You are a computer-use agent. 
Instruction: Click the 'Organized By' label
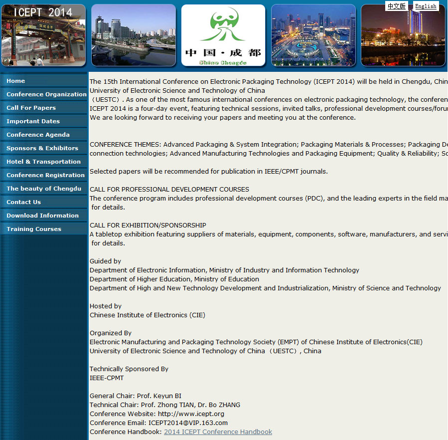(x=111, y=333)
